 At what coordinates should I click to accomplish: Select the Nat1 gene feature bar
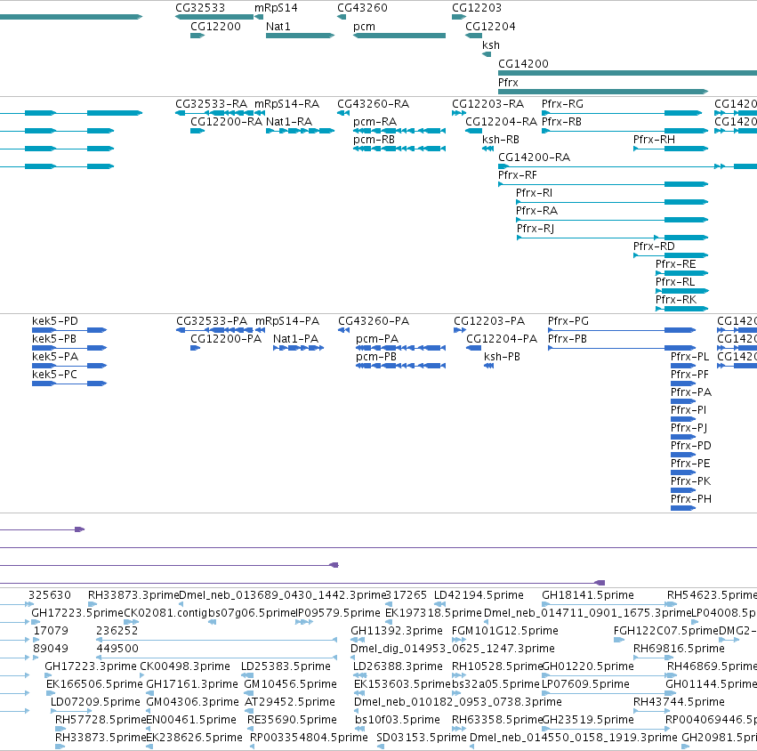(x=300, y=36)
